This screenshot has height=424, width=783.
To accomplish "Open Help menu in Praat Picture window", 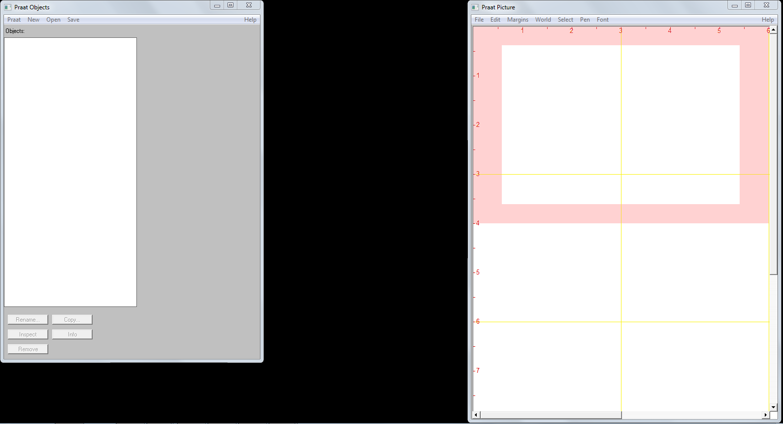I will [768, 20].
